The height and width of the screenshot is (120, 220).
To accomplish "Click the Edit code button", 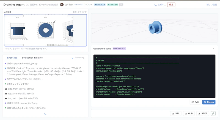I will click(x=195, y=102).
